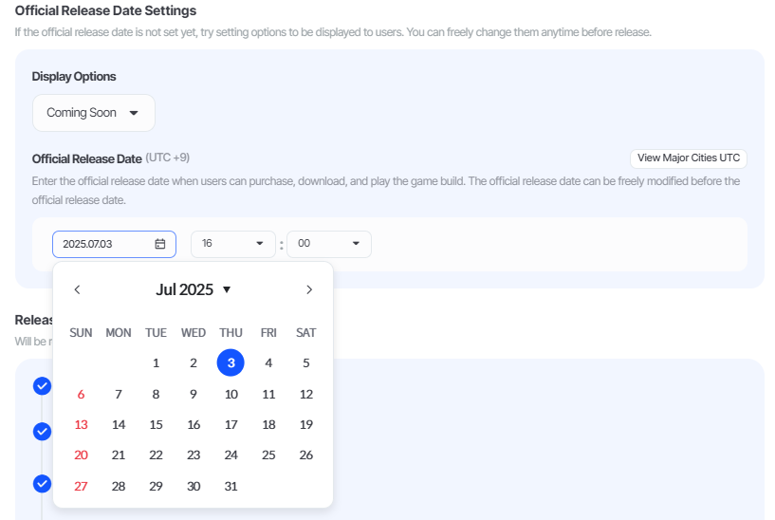The height and width of the screenshot is (520, 775).
Task: Select July 18 in calendar
Action: coord(268,424)
